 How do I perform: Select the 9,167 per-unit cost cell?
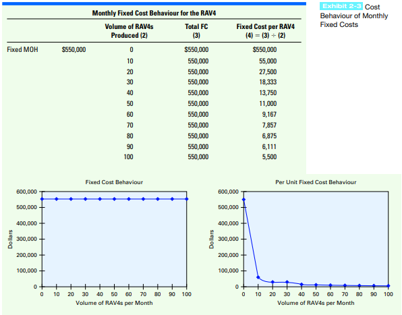[269, 114]
